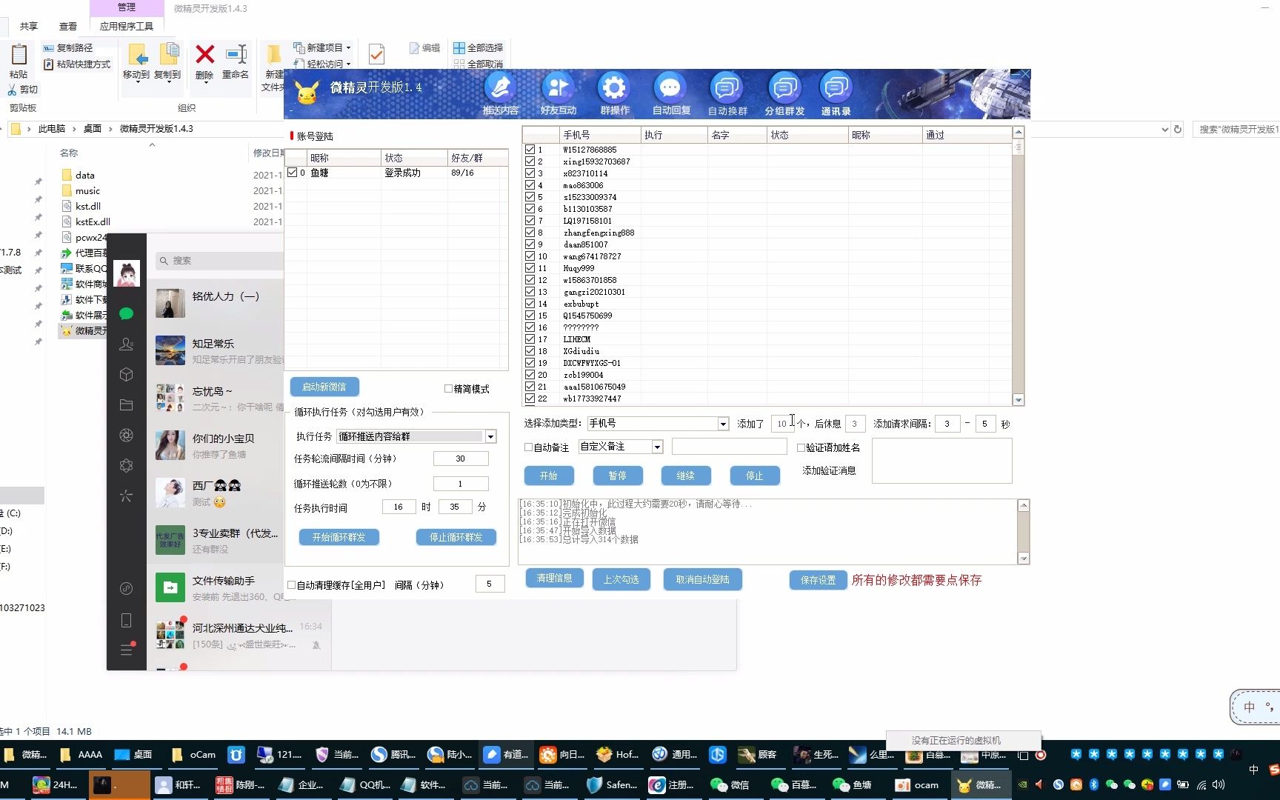Click WeChat mini-programs icon in sidebar

pos(126,466)
